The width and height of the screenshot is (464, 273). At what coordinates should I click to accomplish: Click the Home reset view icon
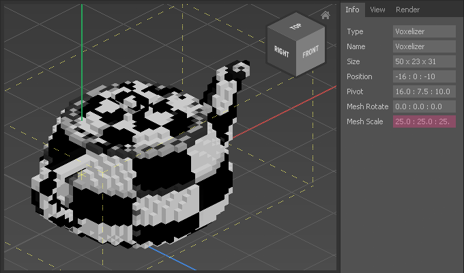(x=325, y=15)
